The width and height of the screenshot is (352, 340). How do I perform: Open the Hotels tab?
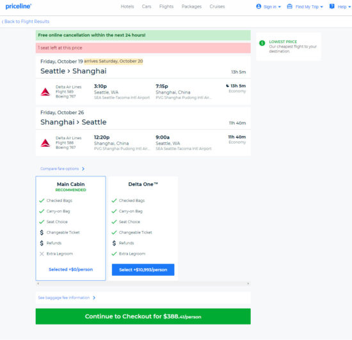coord(127,6)
